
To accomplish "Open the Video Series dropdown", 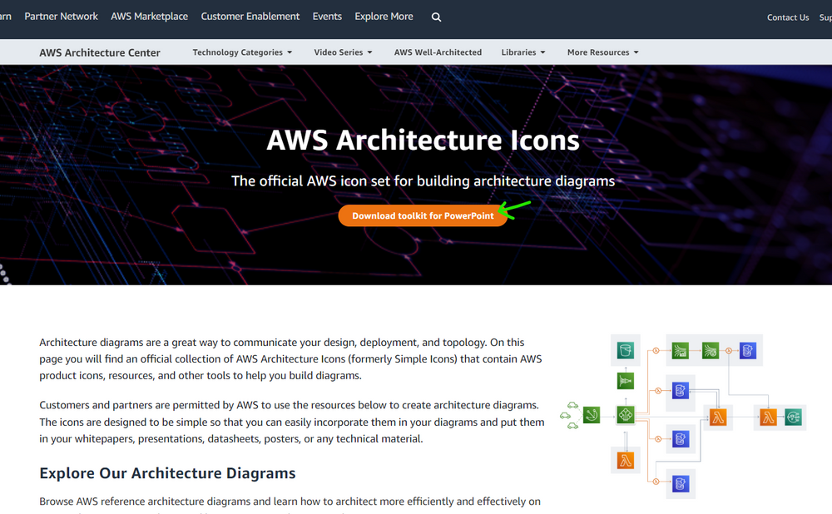I will 343,52.
